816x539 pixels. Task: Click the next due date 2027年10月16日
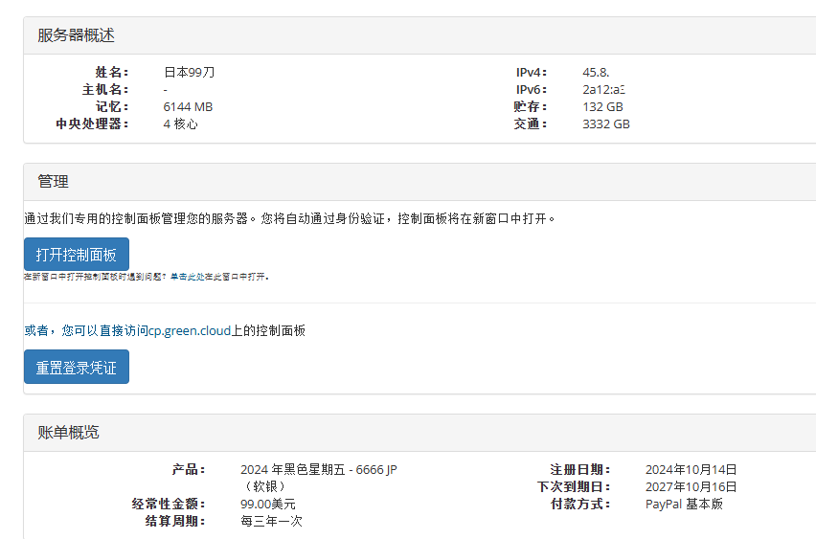[691, 486]
